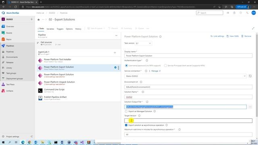Open Link settings

tap(217, 36)
